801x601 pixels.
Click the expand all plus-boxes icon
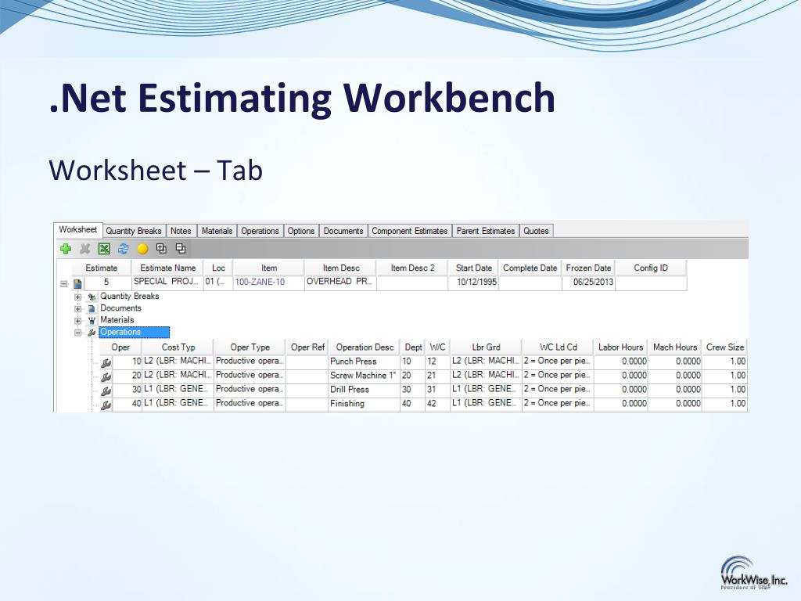pos(161,248)
